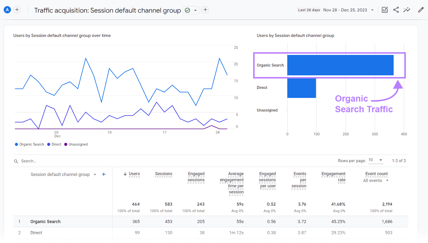Toggle the Unassigned legend item in the line chart
The height and width of the screenshot is (243, 428).
pos(76,144)
